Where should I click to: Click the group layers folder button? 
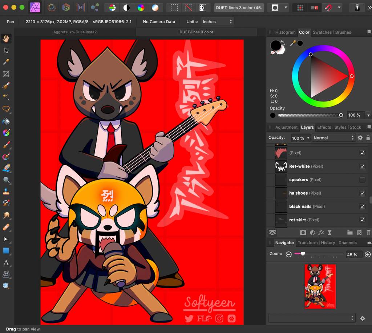click(350, 233)
